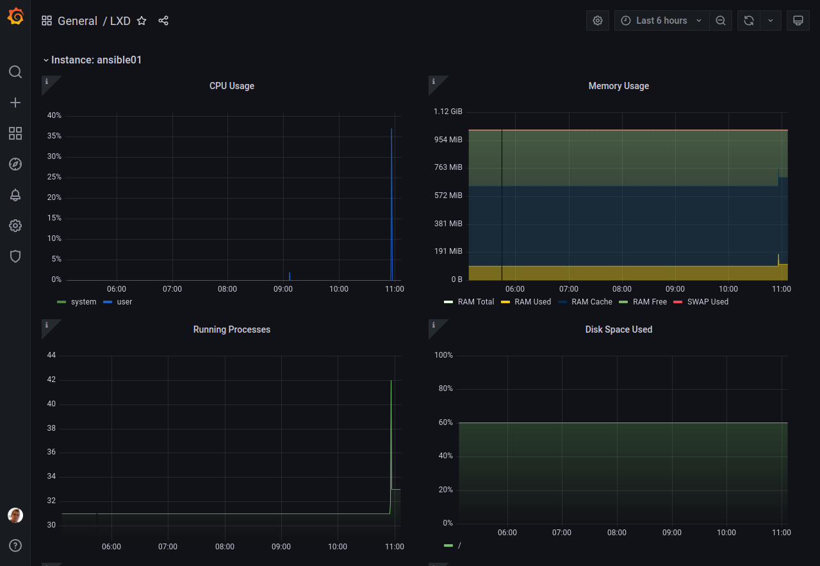820x566 pixels.
Task: Open the search dashboards magnifier icon
Action: point(15,72)
